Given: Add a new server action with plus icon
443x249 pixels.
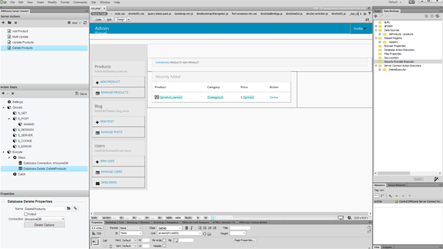Looking at the screenshot, I should click(x=3, y=23).
